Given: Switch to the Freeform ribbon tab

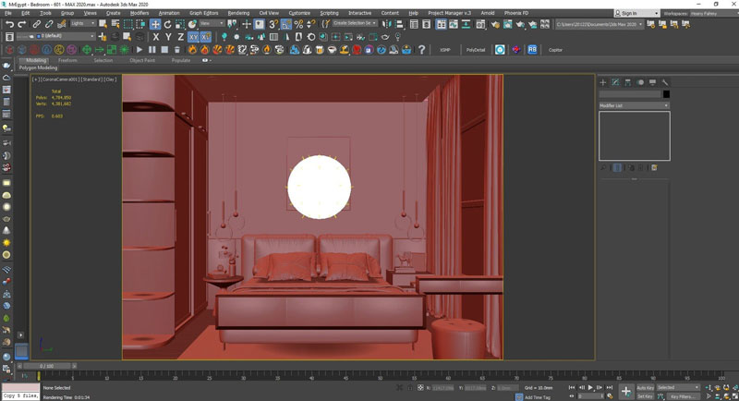Looking at the screenshot, I should coord(67,60).
